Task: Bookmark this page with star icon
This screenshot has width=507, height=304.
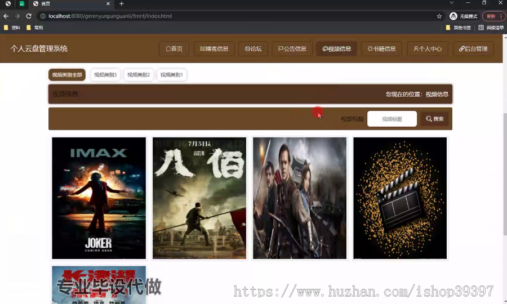Action: [439, 16]
